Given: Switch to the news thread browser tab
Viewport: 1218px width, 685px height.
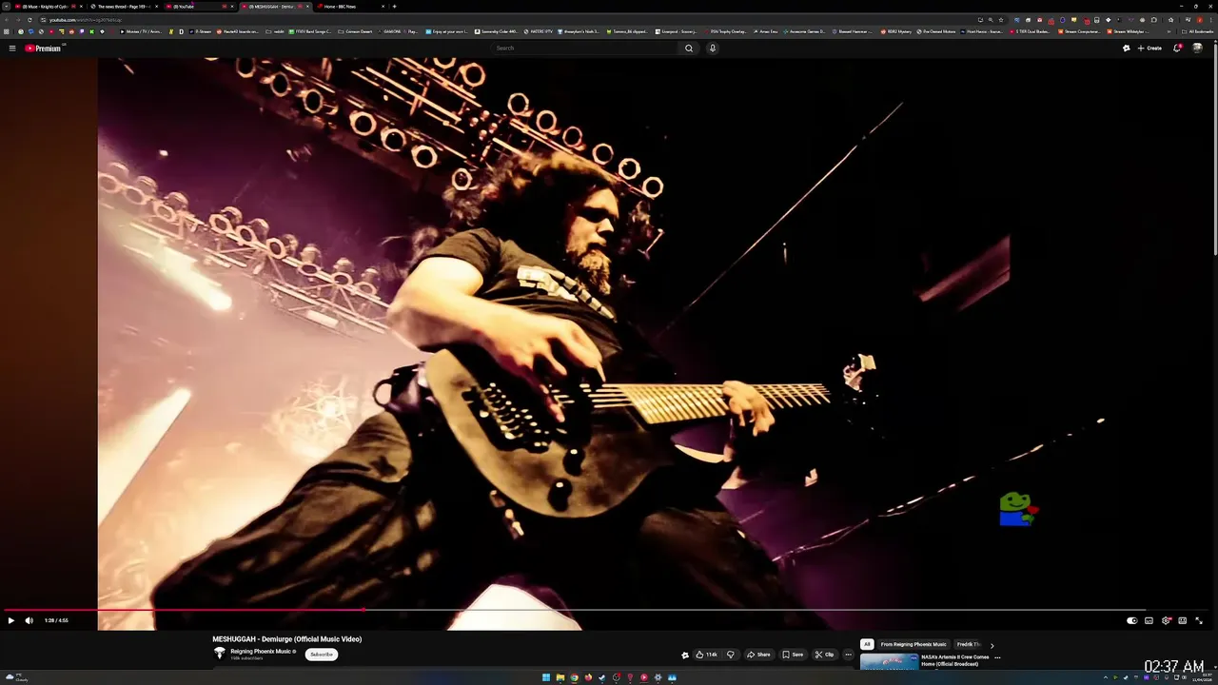Looking at the screenshot, I should [x=124, y=7].
